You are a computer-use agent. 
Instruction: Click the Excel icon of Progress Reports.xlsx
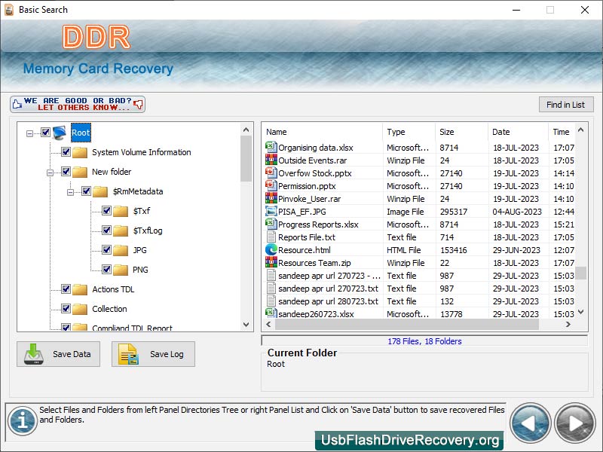click(271, 224)
